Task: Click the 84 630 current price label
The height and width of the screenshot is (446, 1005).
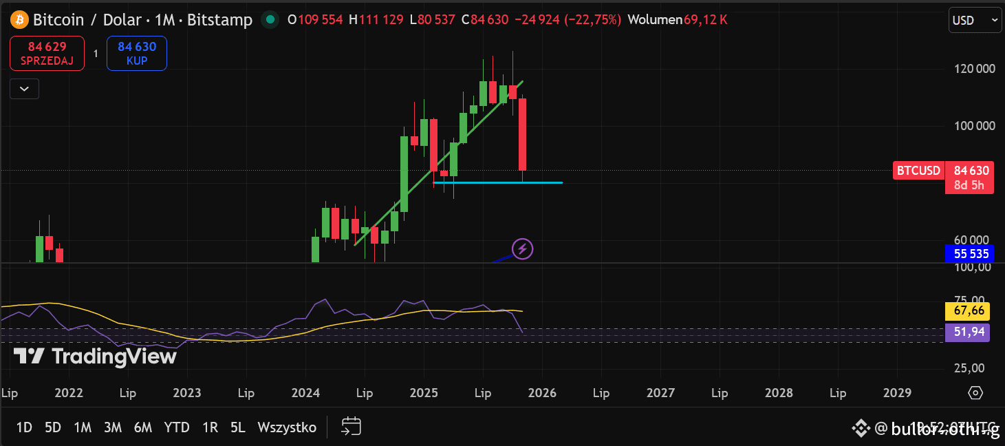Action: [971, 171]
